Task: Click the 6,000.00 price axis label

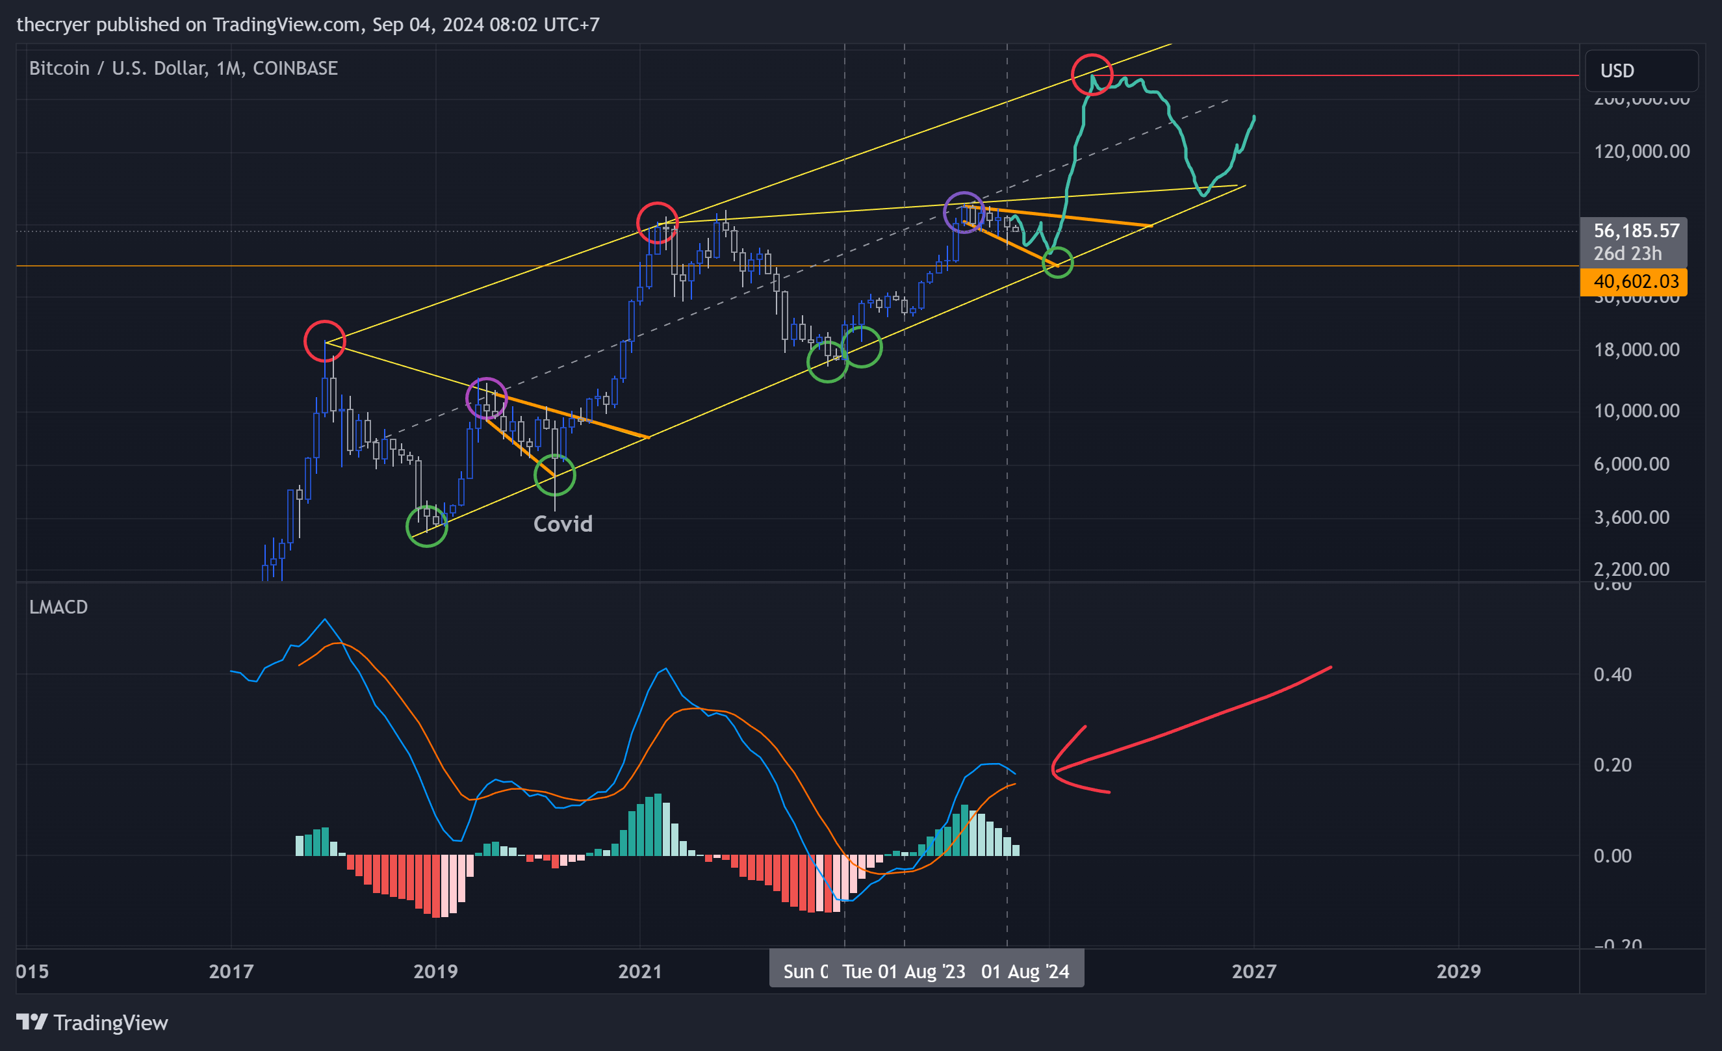Action: point(1631,463)
